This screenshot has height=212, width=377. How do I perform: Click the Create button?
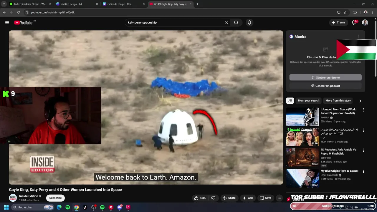[x=338, y=23]
